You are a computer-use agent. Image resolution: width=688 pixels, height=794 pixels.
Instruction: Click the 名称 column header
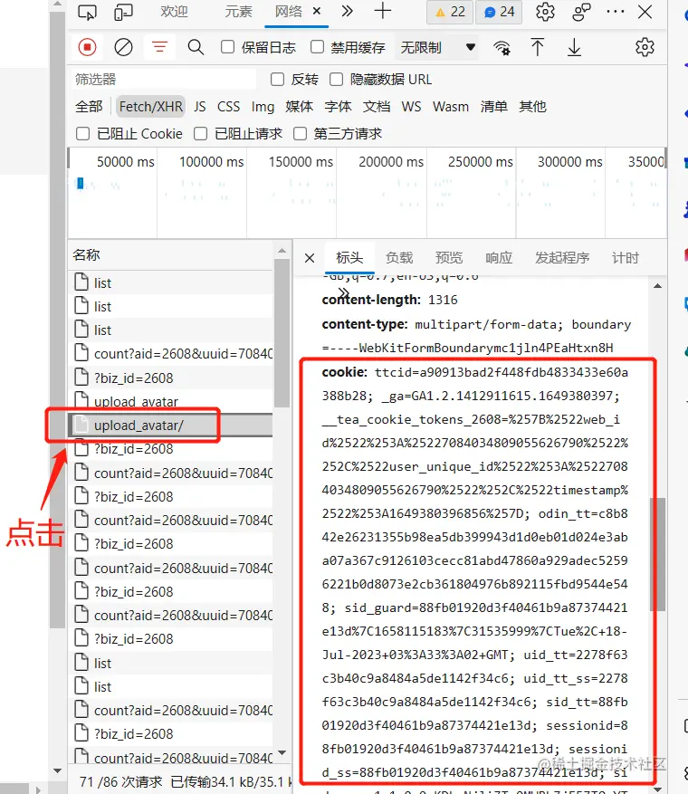[x=86, y=254]
